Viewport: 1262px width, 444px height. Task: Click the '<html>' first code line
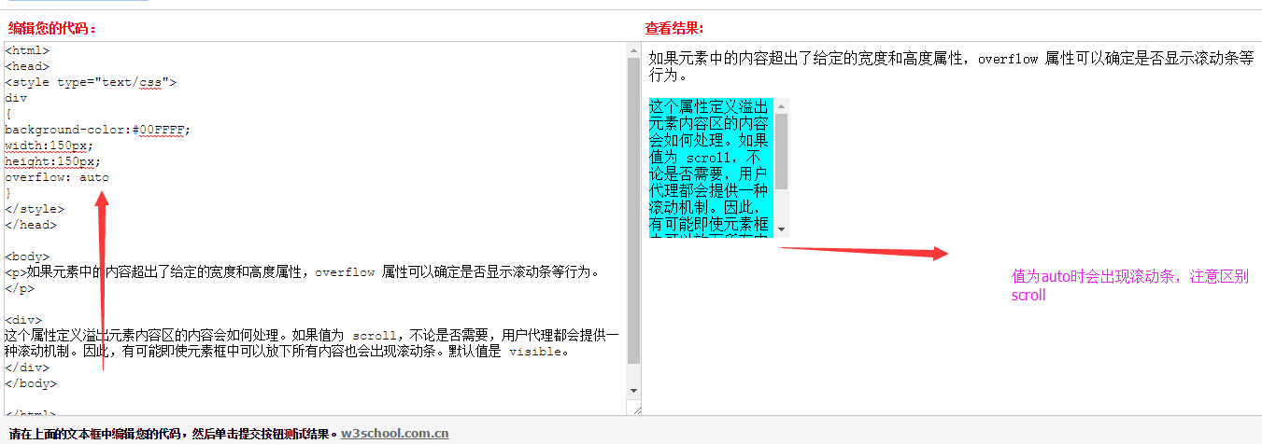pos(27,50)
